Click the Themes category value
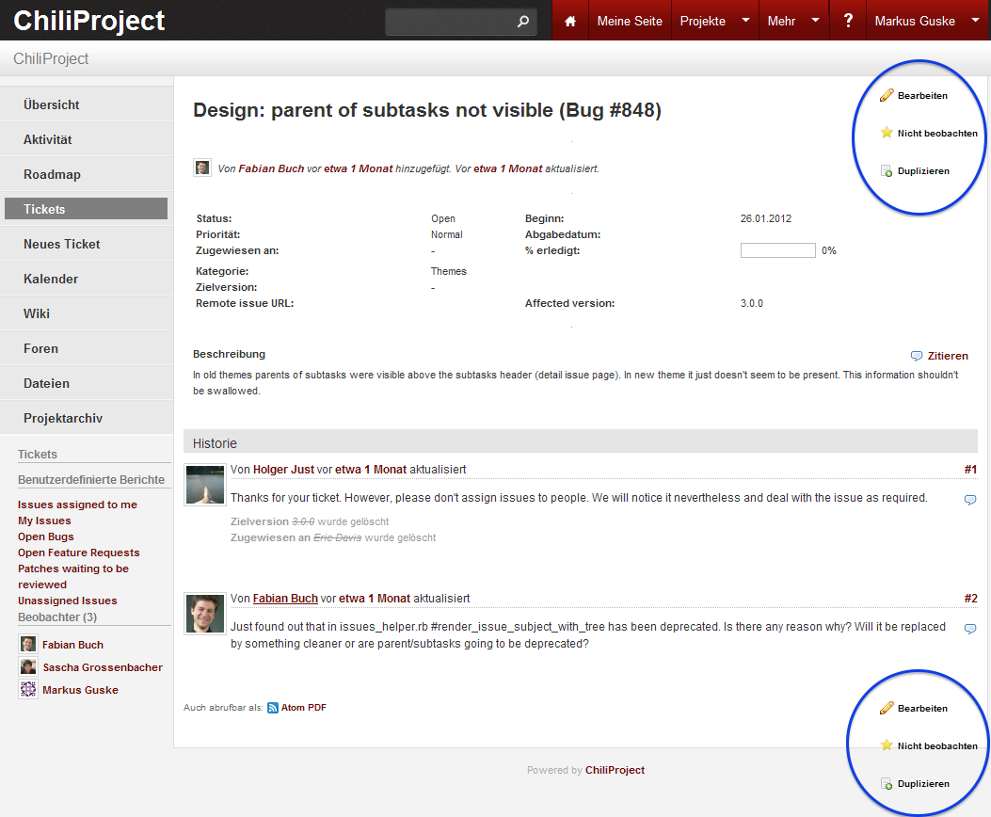This screenshot has height=817, width=991. point(448,271)
